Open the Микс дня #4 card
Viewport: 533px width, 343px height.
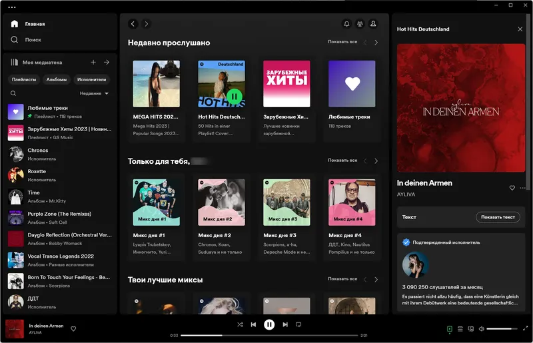click(x=352, y=217)
